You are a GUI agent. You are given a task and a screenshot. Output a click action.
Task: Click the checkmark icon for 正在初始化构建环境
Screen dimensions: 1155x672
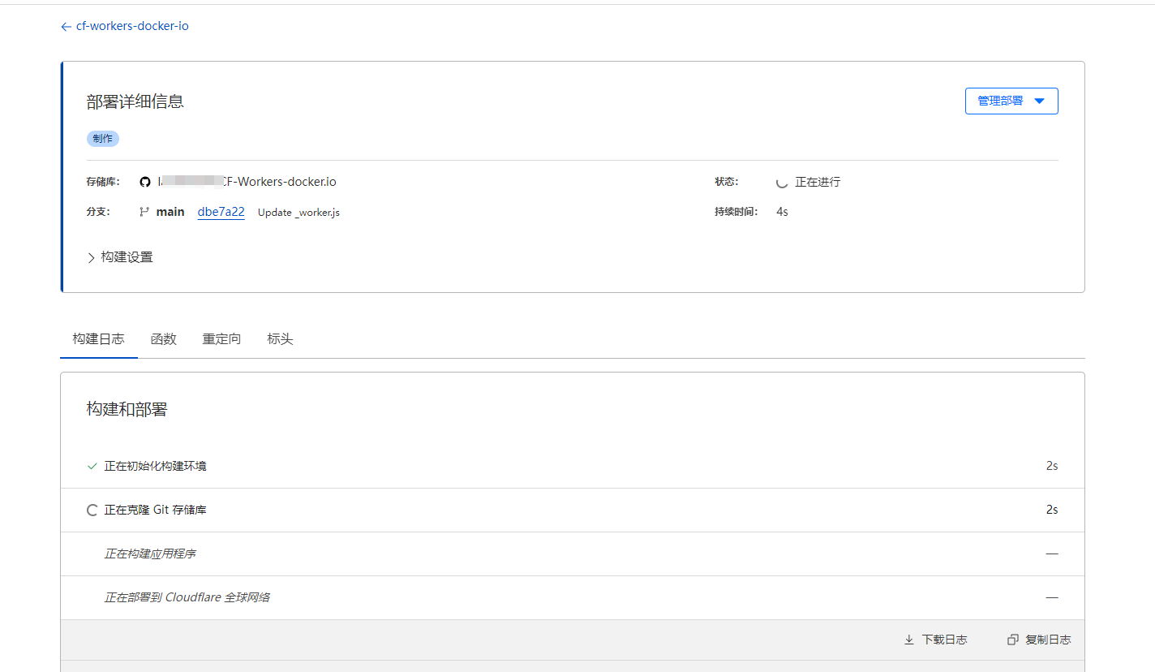(92, 467)
